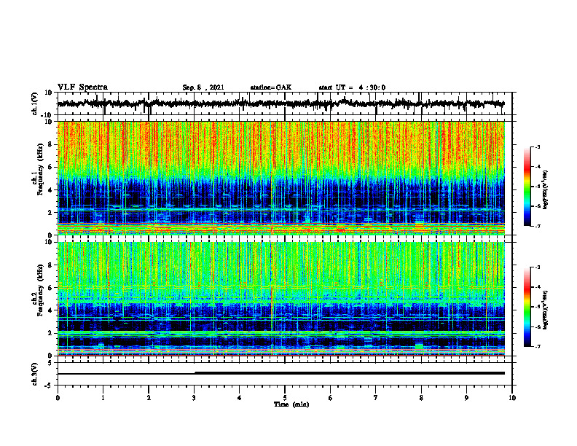This screenshot has height=446, width=577.
Task: Click the "ch.1(V)" waveform axis label
Action: (x=35, y=103)
